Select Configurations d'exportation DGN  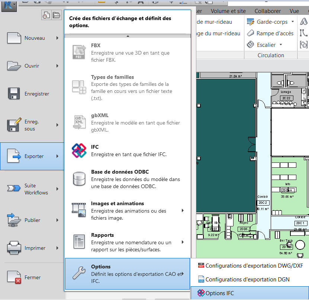pyautogui.click(x=247, y=280)
